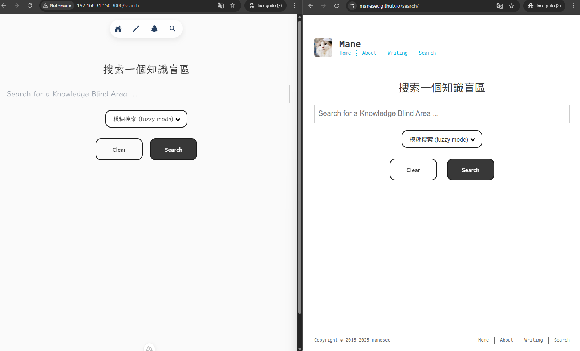Go to About in Mane header navigation
Viewport: 580px width, 351px height.
click(x=369, y=53)
